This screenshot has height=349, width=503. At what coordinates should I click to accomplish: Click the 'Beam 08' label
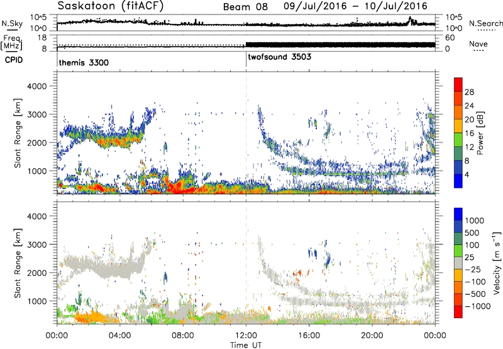[245, 7]
